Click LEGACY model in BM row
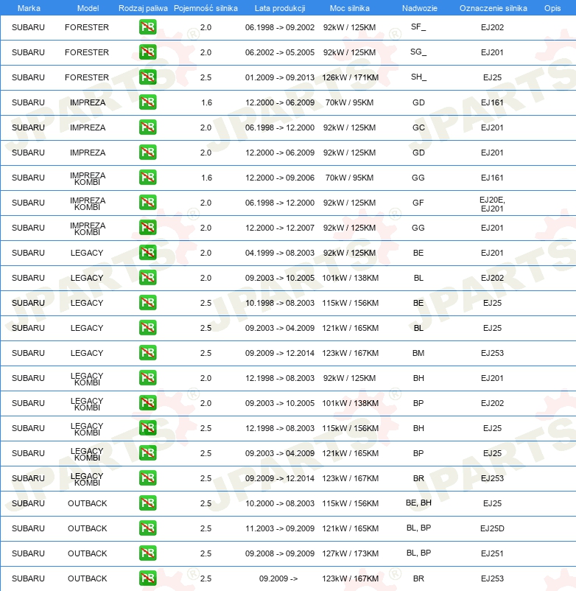 click(87, 353)
